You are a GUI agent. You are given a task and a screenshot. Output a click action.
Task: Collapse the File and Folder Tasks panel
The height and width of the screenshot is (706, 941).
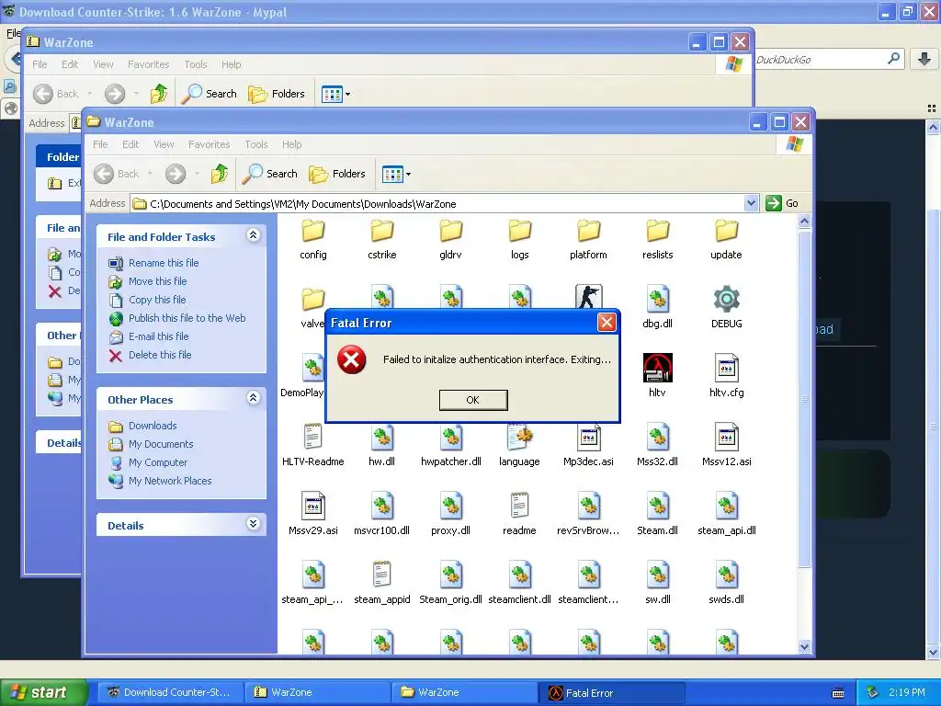point(254,235)
